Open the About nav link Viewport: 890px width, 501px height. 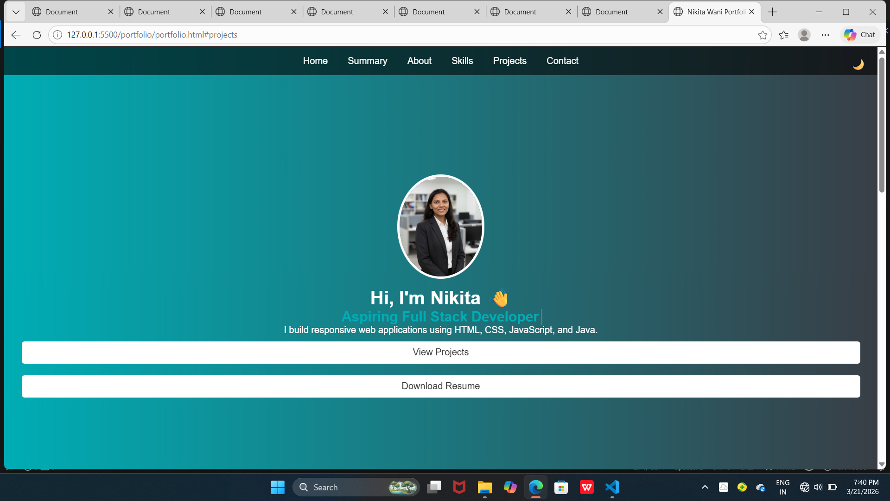(x=419, y=61)
